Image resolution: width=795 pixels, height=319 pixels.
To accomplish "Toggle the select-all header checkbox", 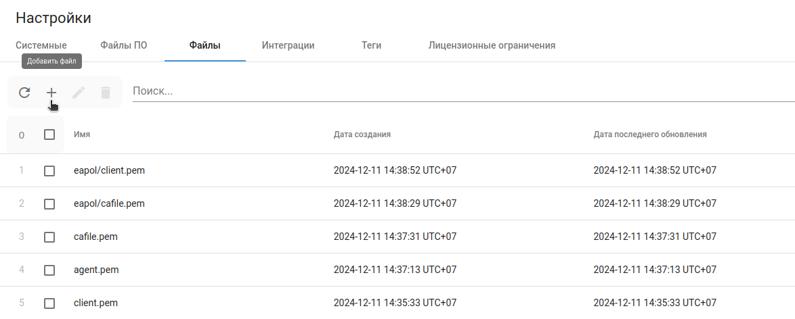I will [x=49, y=134].
